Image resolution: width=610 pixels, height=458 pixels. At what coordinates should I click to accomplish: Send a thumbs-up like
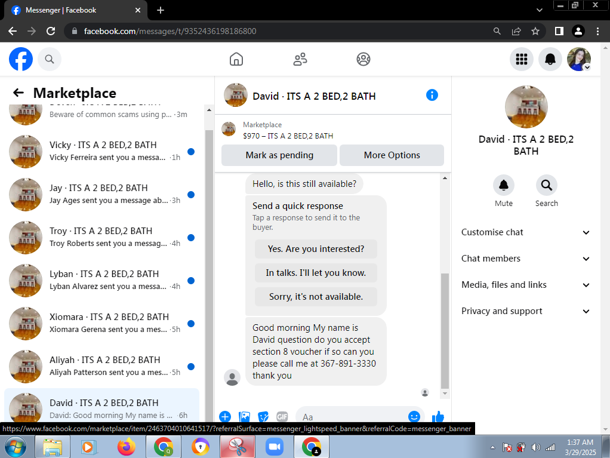438,417
